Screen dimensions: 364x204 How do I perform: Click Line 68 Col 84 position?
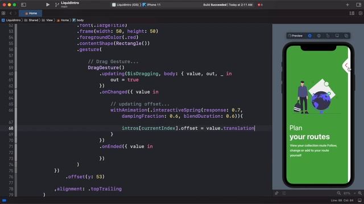coord(342,201)
